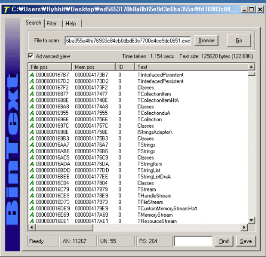
Task: Maximize the BinText window
Action: point(252,10)
